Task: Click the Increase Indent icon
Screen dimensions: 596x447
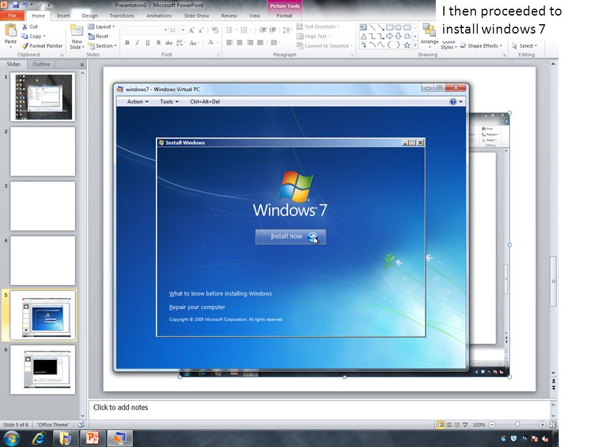Action: coord(273,30)
